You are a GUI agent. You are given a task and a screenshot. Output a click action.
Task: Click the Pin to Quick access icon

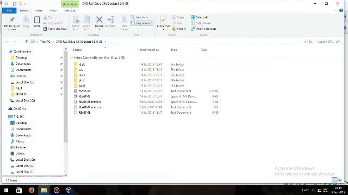[x=12, y=20]
